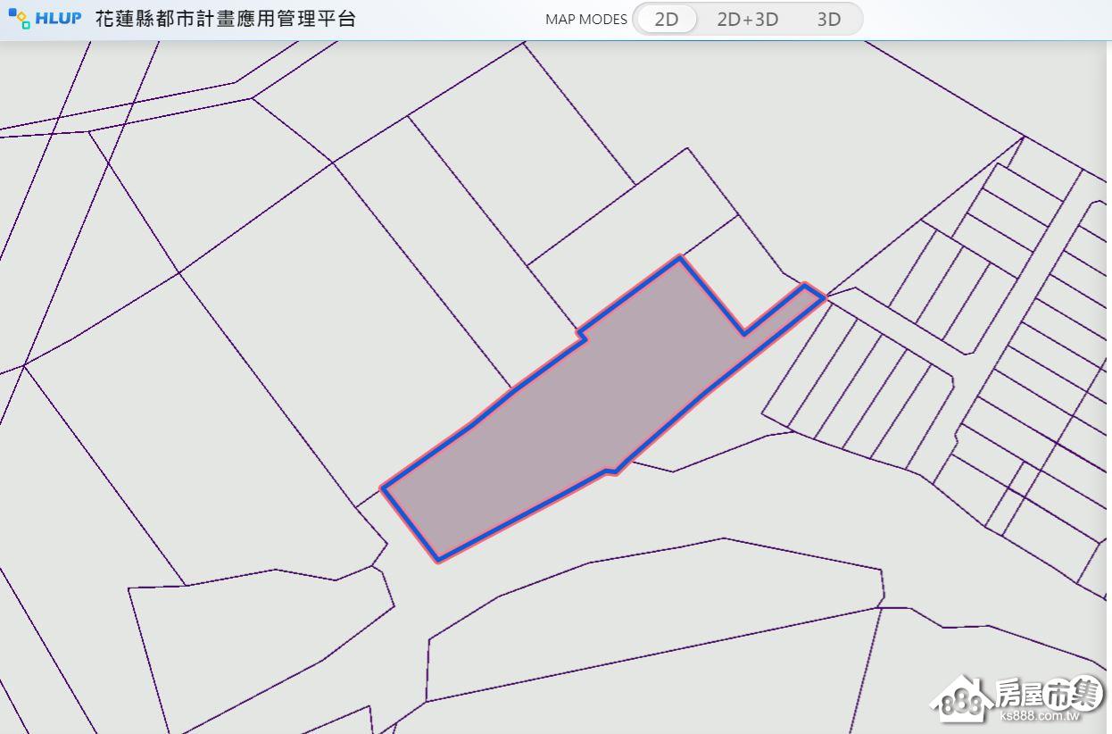Click the MAP MODES label
Screen dimensions: 1112x734
click(x=585, y=20)
